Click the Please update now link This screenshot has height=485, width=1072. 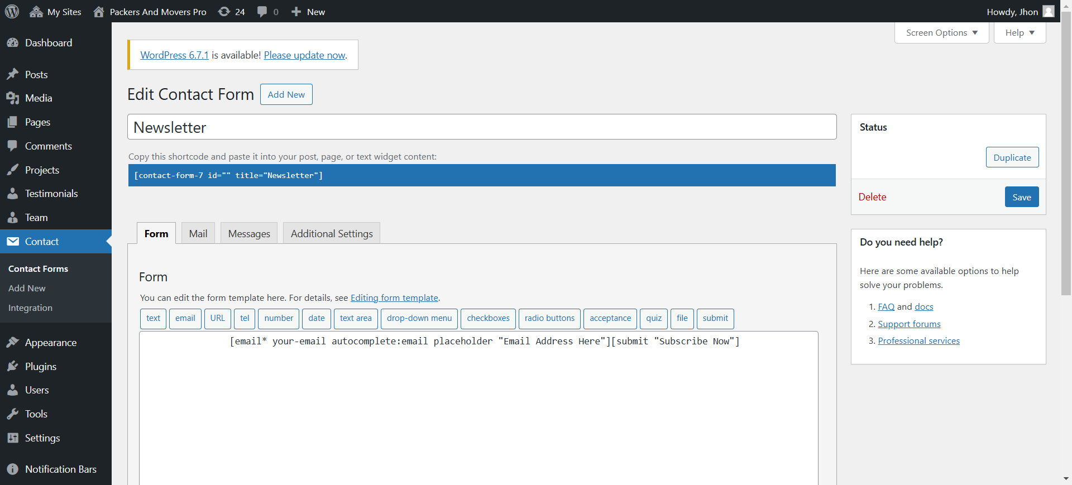tap(304, 55)
